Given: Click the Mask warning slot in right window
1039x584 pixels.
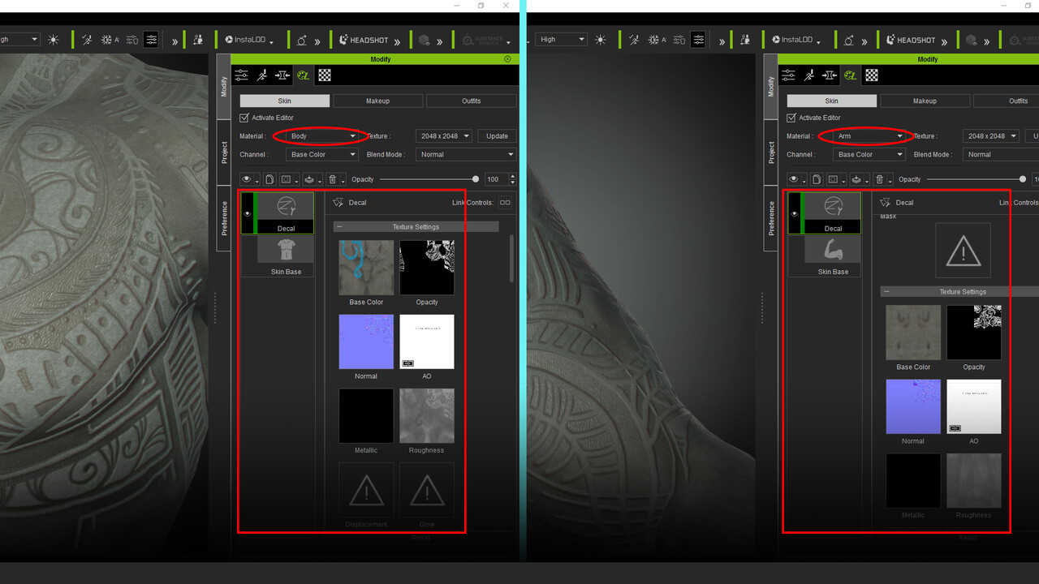Looking at the screenshot, I should (963, 251).
